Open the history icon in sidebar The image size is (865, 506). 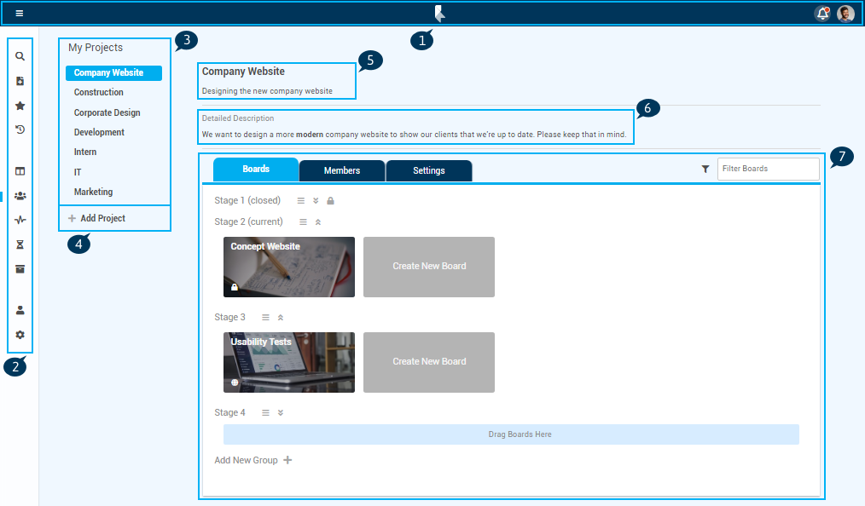point(20,129)
